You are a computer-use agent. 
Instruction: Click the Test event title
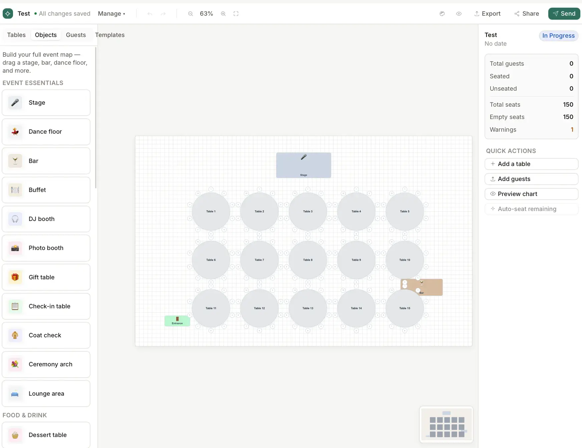click(x=24, y=14)
